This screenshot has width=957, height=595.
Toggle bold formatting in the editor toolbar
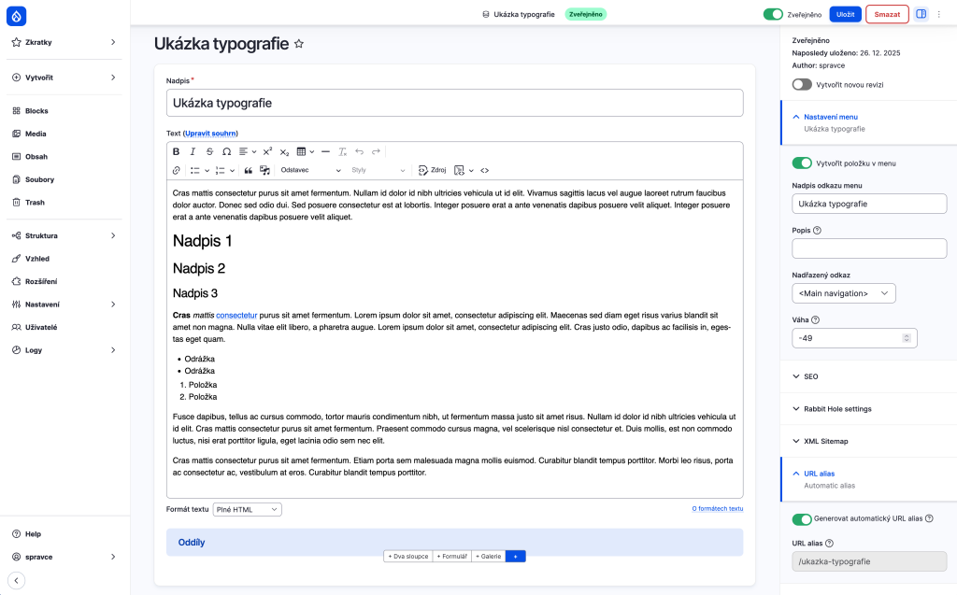point(177,152)
